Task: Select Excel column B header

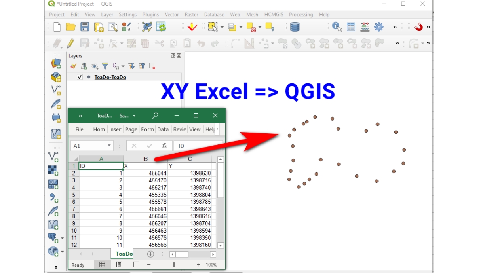Action: pyautogui.click(x=145, y=159)
